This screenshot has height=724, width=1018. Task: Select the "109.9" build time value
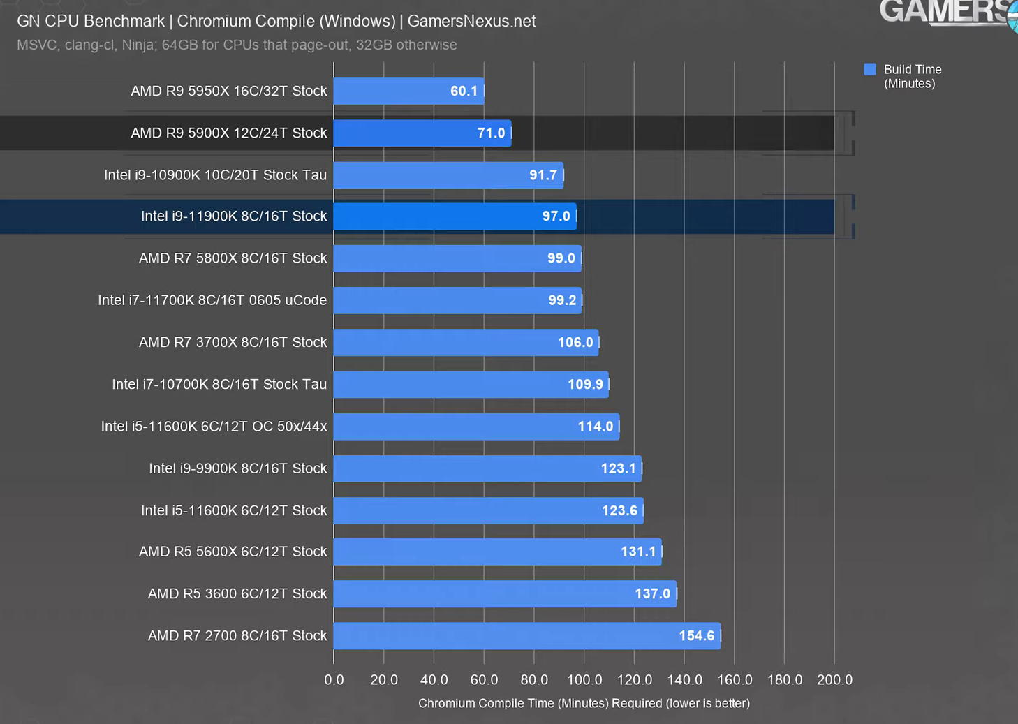(x=585, y=384)
